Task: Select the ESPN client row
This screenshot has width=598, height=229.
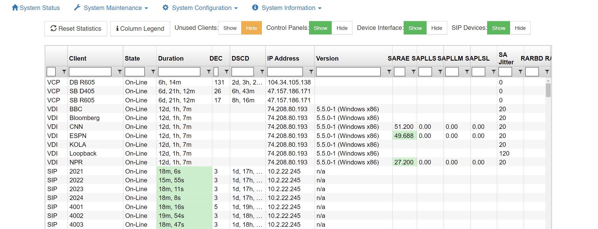Action: pyautogui.click(x=295, y=136)
